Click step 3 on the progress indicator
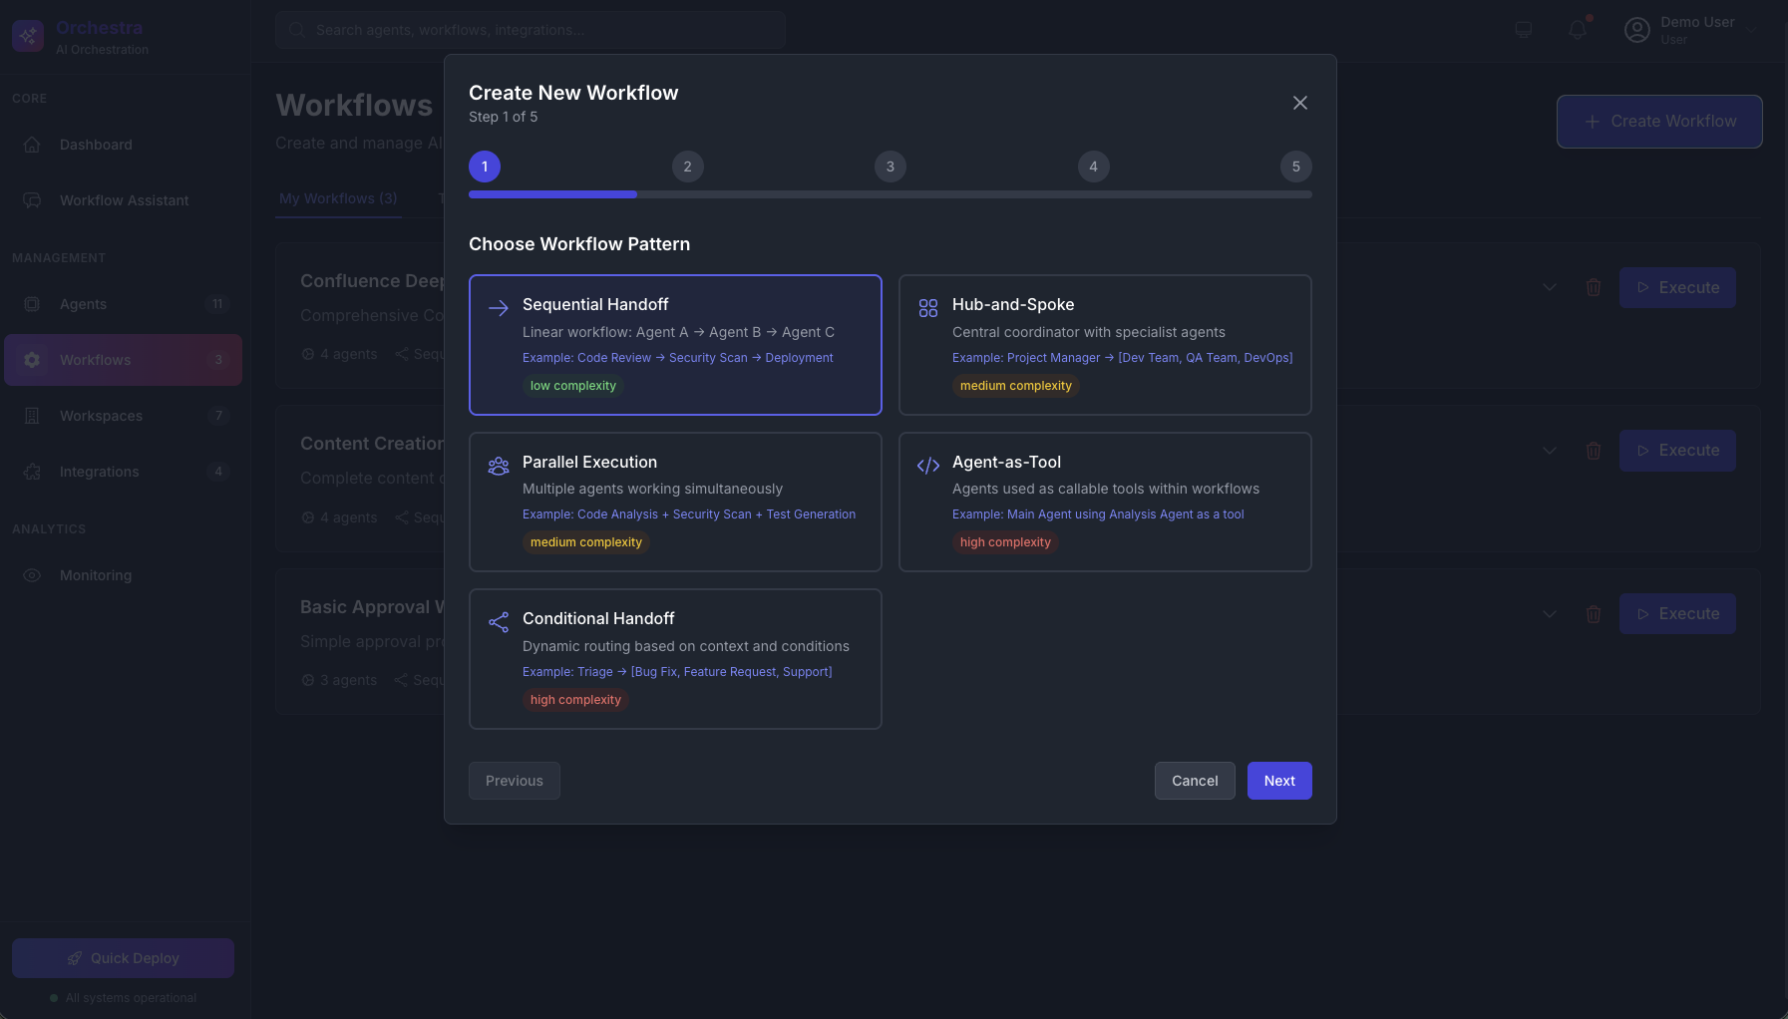The width and height of the screenshot is (1788, 1019). 890,167
